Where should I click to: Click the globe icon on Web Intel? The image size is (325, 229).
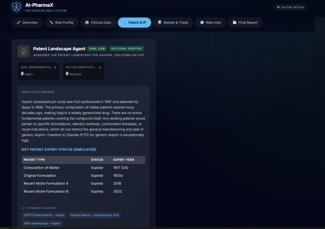pos(202,23)
